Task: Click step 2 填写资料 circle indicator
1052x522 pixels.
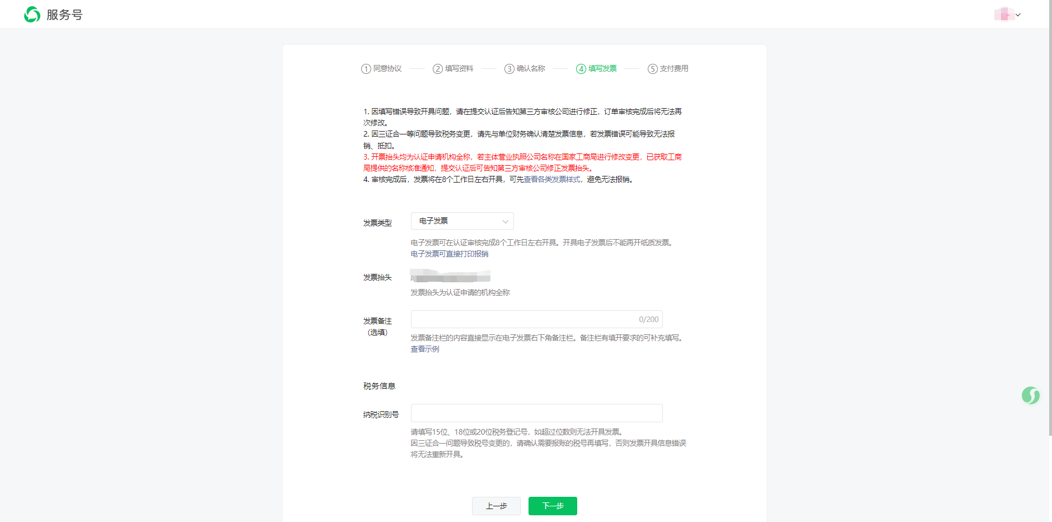Action: (437, 68)
